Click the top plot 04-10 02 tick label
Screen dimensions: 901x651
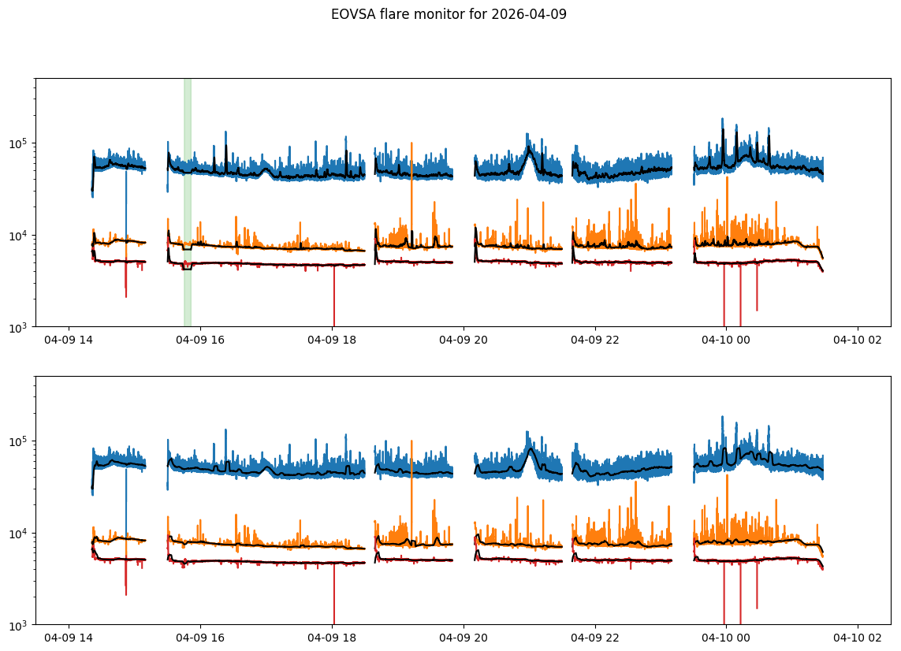coord(858,340)
